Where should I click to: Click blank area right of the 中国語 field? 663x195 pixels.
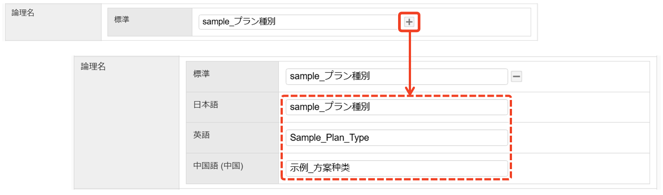coord(581,168)
